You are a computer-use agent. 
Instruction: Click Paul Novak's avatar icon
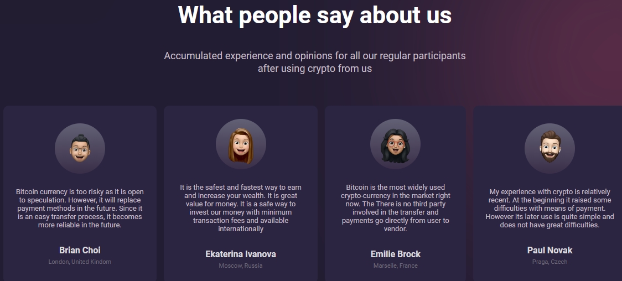550,148
